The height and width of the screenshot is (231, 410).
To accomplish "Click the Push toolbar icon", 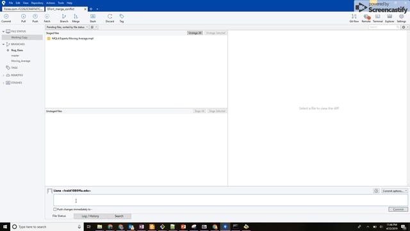I will click(x=35, y=18).
